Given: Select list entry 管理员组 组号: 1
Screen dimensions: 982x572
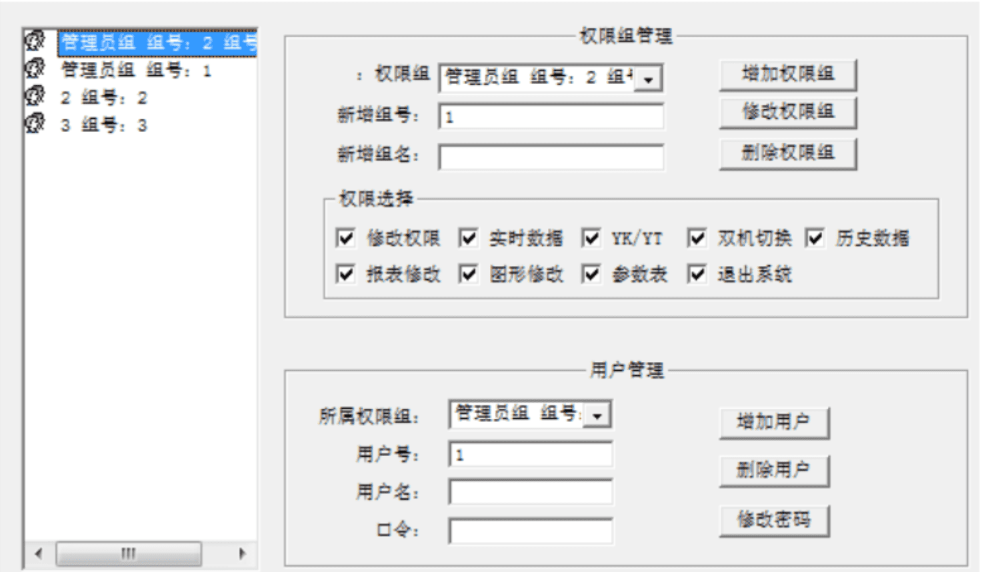Looking at the screenshot, I should point(136,70).
